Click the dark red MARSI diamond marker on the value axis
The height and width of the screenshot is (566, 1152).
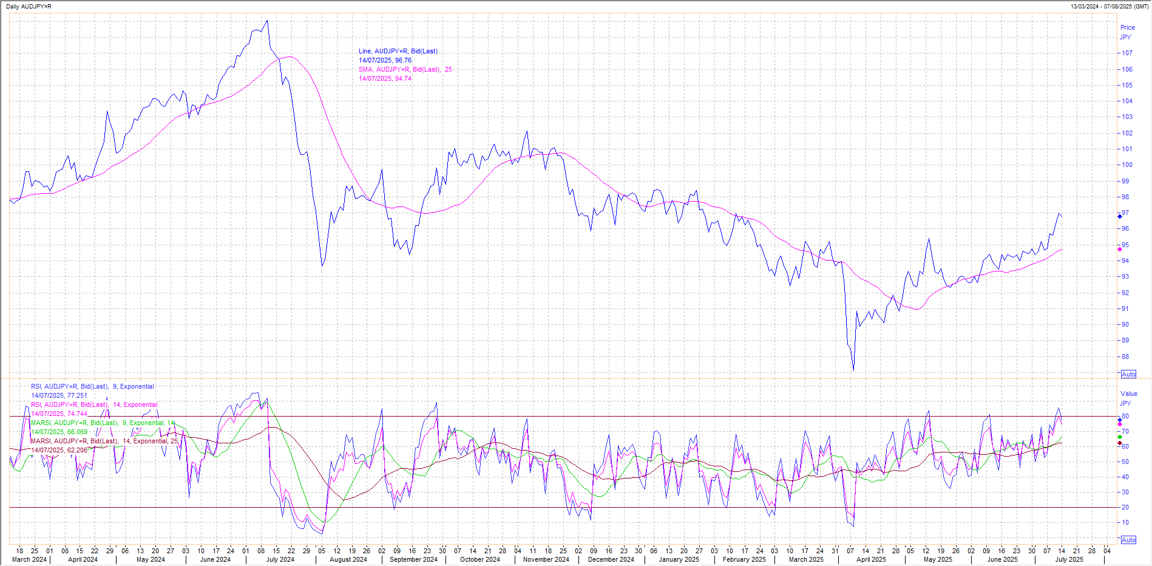click(1120, 443)
